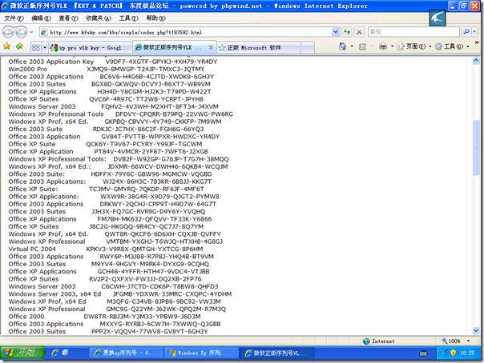Open a new blank tab

coord(308,48)
